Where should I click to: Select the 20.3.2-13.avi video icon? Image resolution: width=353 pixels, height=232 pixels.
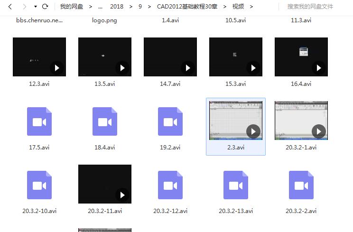[x=236, y=185]
